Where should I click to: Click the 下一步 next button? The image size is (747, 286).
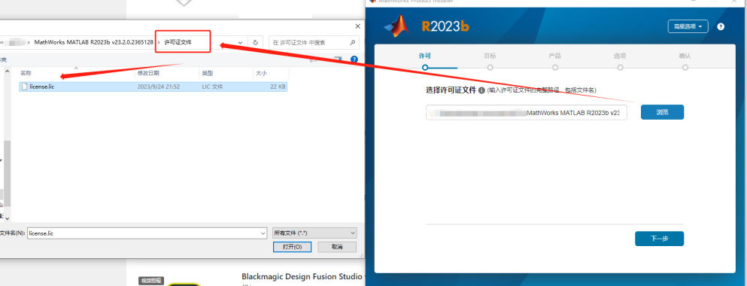(x=659, y=239)
